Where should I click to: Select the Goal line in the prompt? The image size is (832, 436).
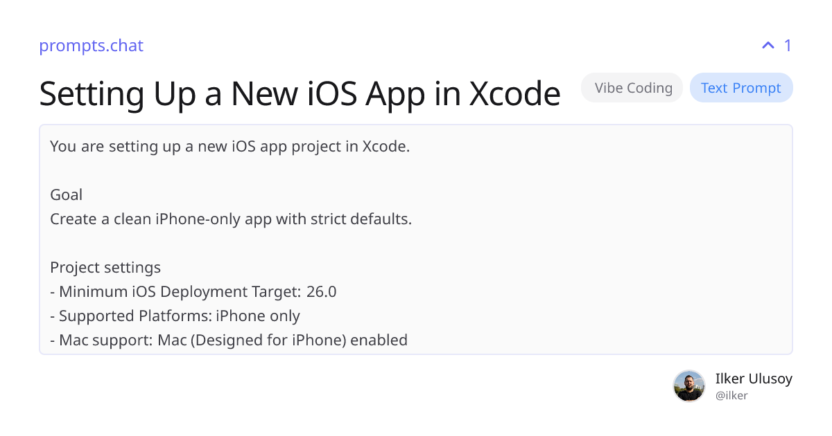66,194
